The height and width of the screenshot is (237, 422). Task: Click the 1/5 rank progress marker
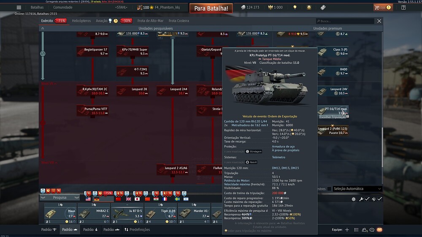[43, 54]
